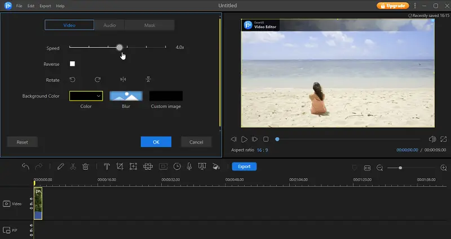Hide the PIP track with eye icon
451x239 pixels.
[32, 235]
